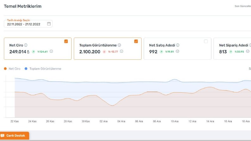Image resolution: width=251 pixels, height=141 pixels.
Task: Enable the Net Satış Adedi checkbox
Action: [206, 41]
